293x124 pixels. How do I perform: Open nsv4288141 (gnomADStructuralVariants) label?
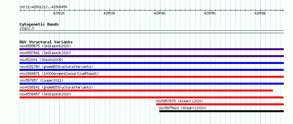coord(56,87)
